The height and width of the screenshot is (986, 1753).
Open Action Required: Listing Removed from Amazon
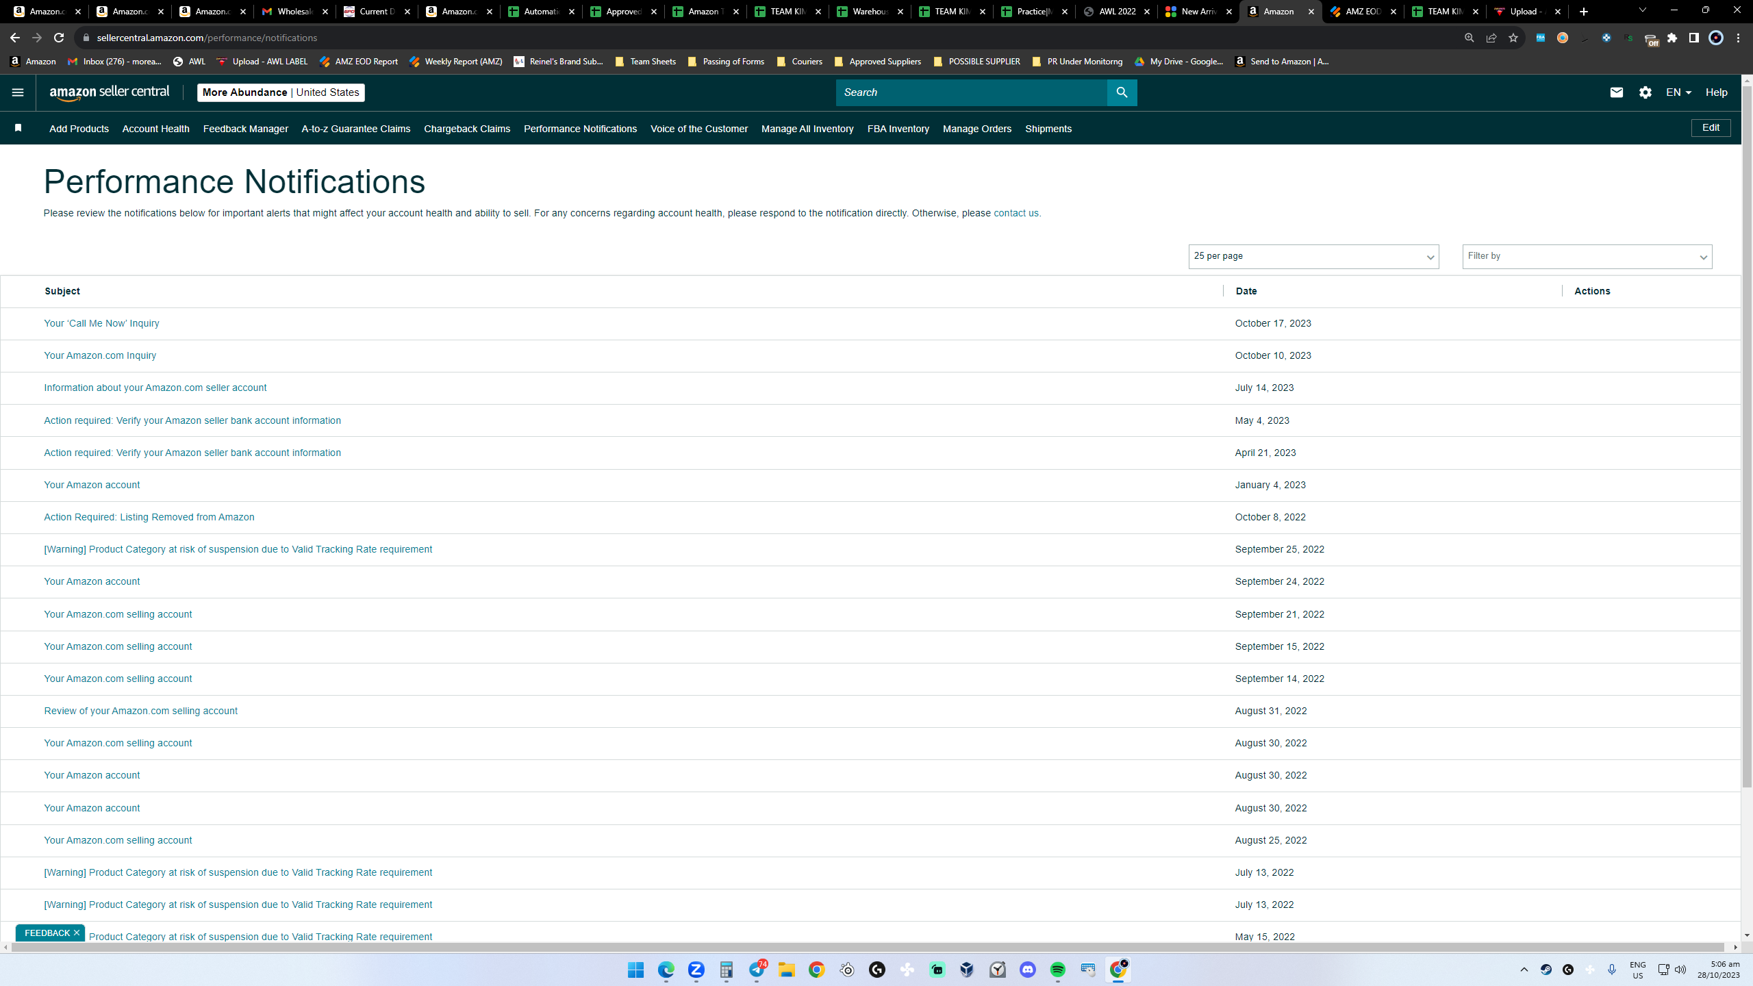pos(149,517)
